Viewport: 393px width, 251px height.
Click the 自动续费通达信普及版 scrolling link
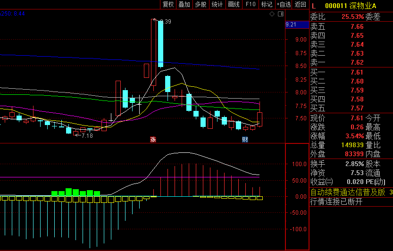347,192
